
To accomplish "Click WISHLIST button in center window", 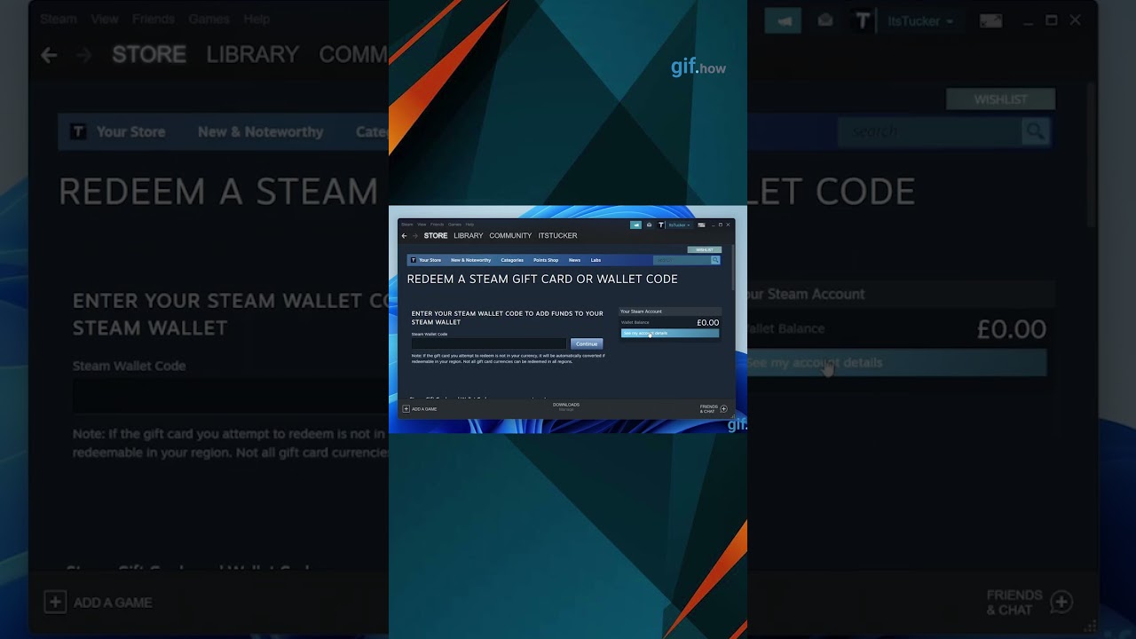I will (x=705, y=250).
